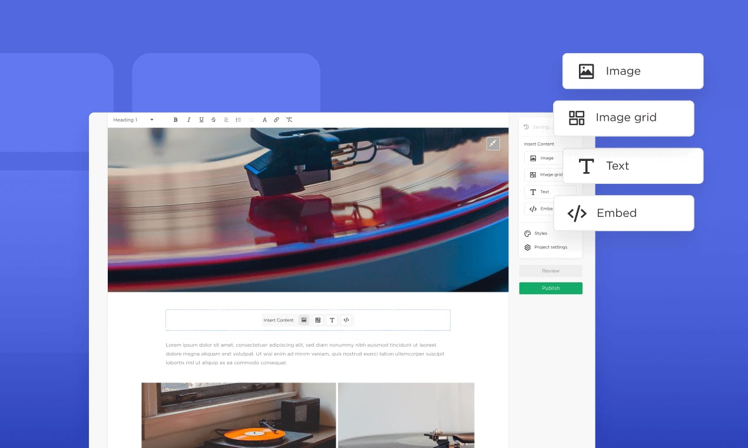Select the vinyl record hero image
748x448 pixels.
point(308,210)
